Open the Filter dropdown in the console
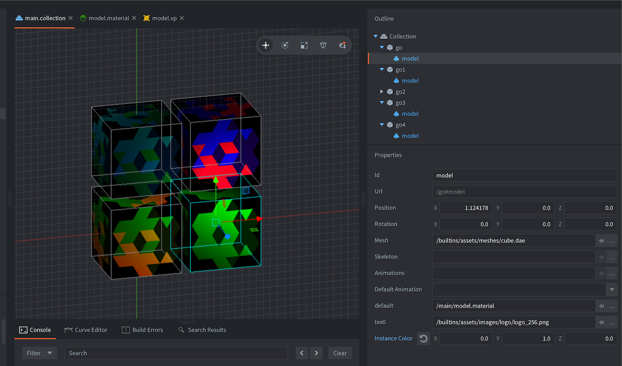This screenshot has height=366, width=622. pyautogui.click(x=39, y=353)
